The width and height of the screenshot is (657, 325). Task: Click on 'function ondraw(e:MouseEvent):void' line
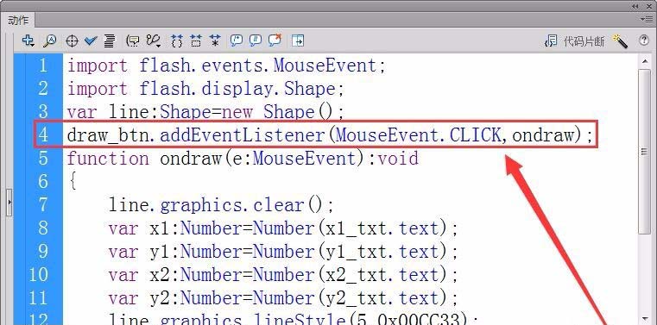243,159
